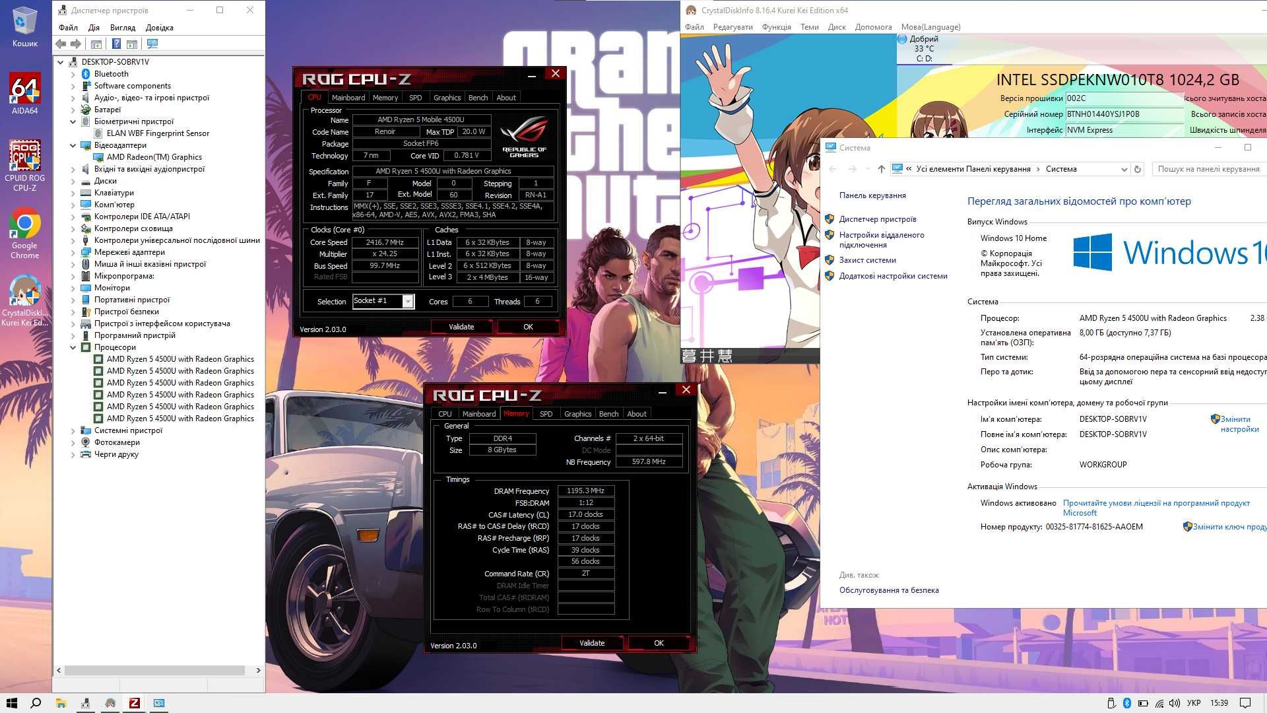This screenshot has width=1267, height=713.
Task: Open Обслуговування та безпека link
Action: pos(889,590)
